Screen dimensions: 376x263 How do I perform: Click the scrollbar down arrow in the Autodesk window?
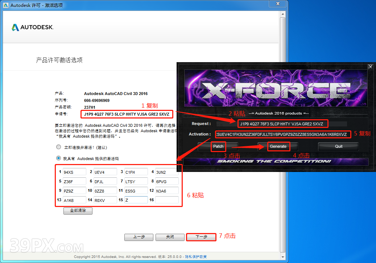coord(283,257)
